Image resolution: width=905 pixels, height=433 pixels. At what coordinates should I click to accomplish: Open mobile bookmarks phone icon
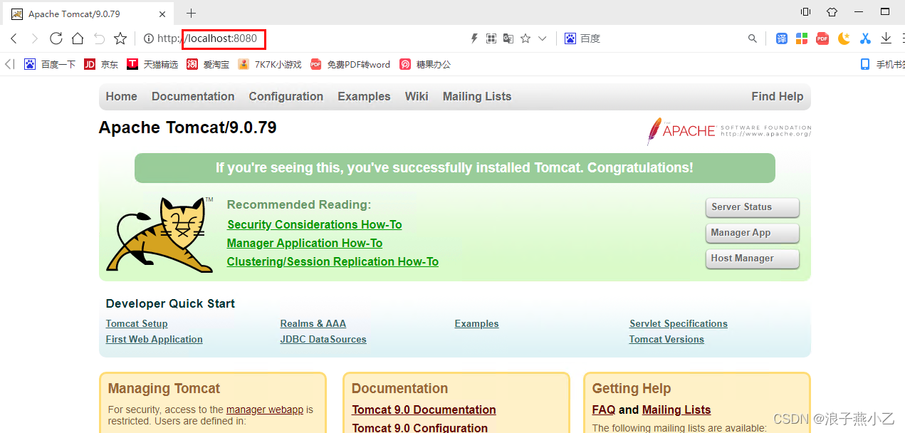pyautogui.click(x=865, y=64)
